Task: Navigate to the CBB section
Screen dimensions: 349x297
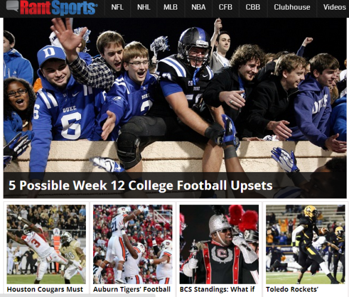Action: (x=253, y=7)
